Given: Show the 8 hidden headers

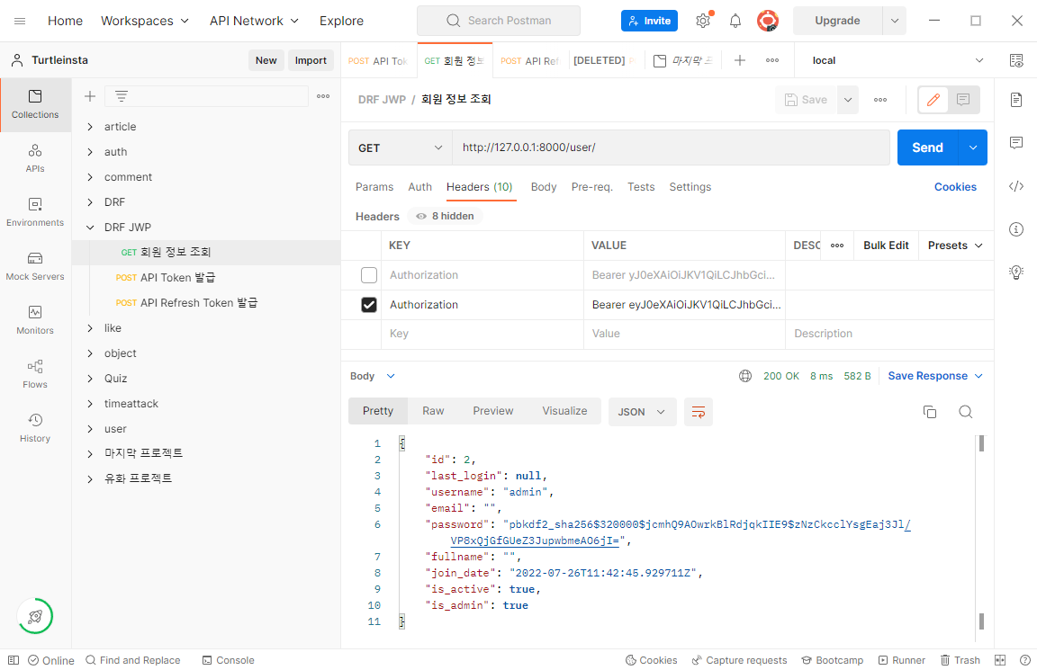Looking at the screenshot, I should click(x=445, y=216).
